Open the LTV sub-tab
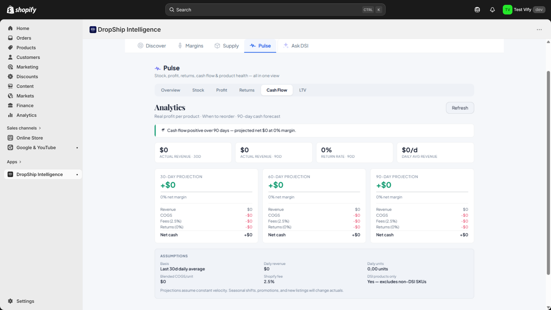The height and width of the screenshot is (310, 551). click(303, 90)
